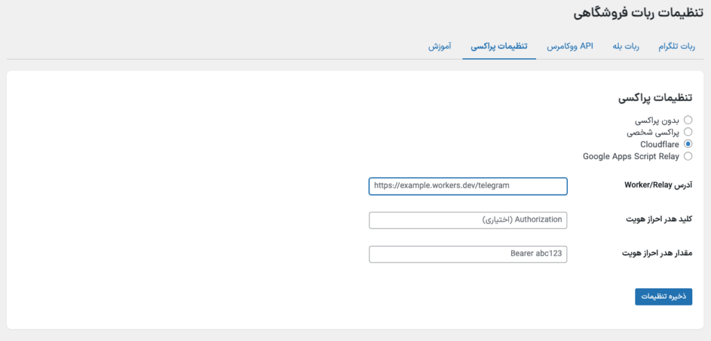Screen dimensions: 711x341
Task: Select the Cloudflare radio button
Action: pyautogui.click(x=688, y=144)
